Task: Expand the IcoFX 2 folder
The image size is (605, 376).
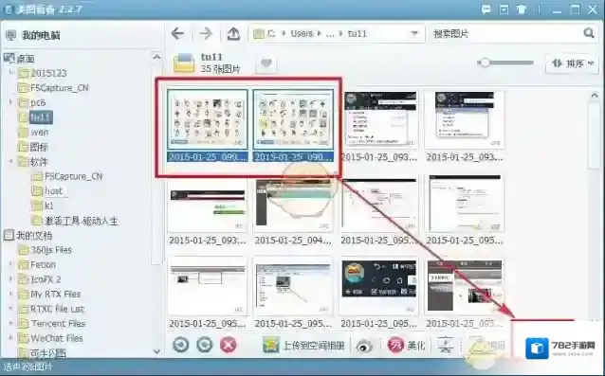Action: (x=11, y=278)
